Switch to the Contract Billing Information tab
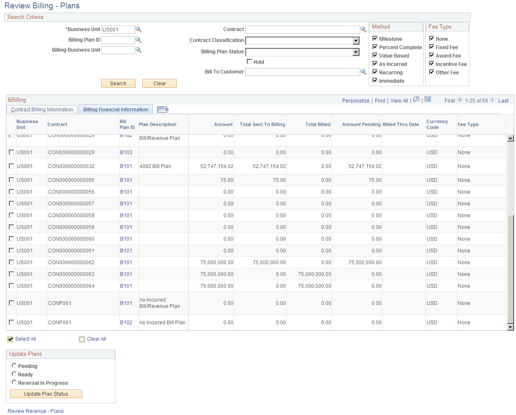The width and height of the screenshot is (516, 415). [41, 109]
